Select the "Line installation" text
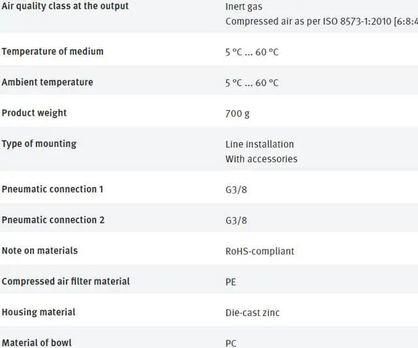The height and width of the screenshot is (348, 418). 259,144
